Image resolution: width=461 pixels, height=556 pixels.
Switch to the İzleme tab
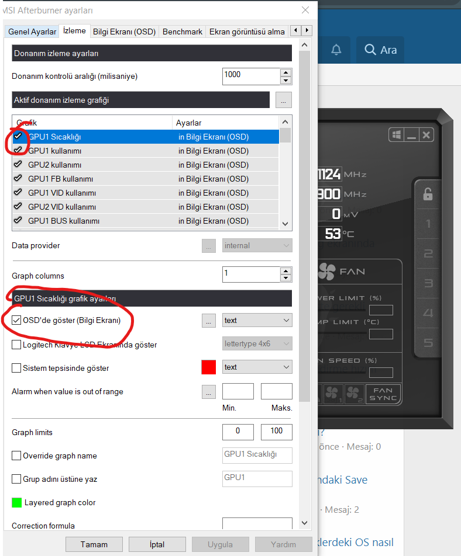point(74,30)
